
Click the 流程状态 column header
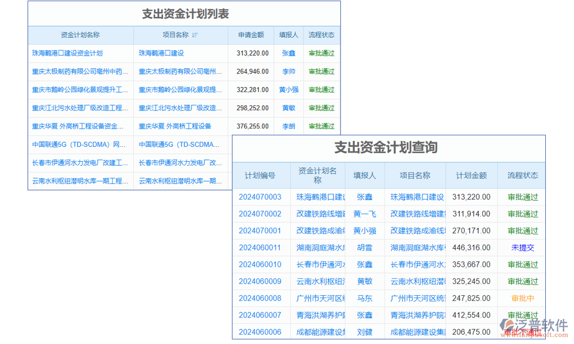click(523, 175)
